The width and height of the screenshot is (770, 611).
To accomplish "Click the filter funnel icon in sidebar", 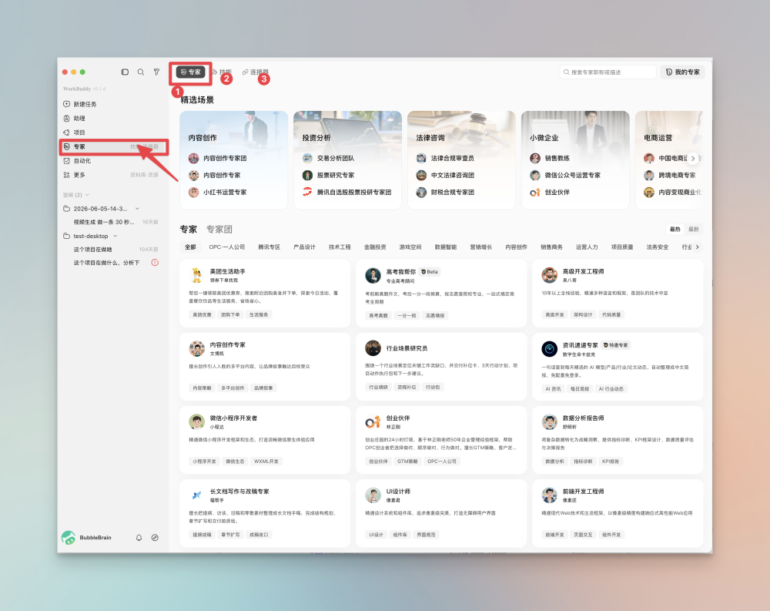I will click(156, 72).
